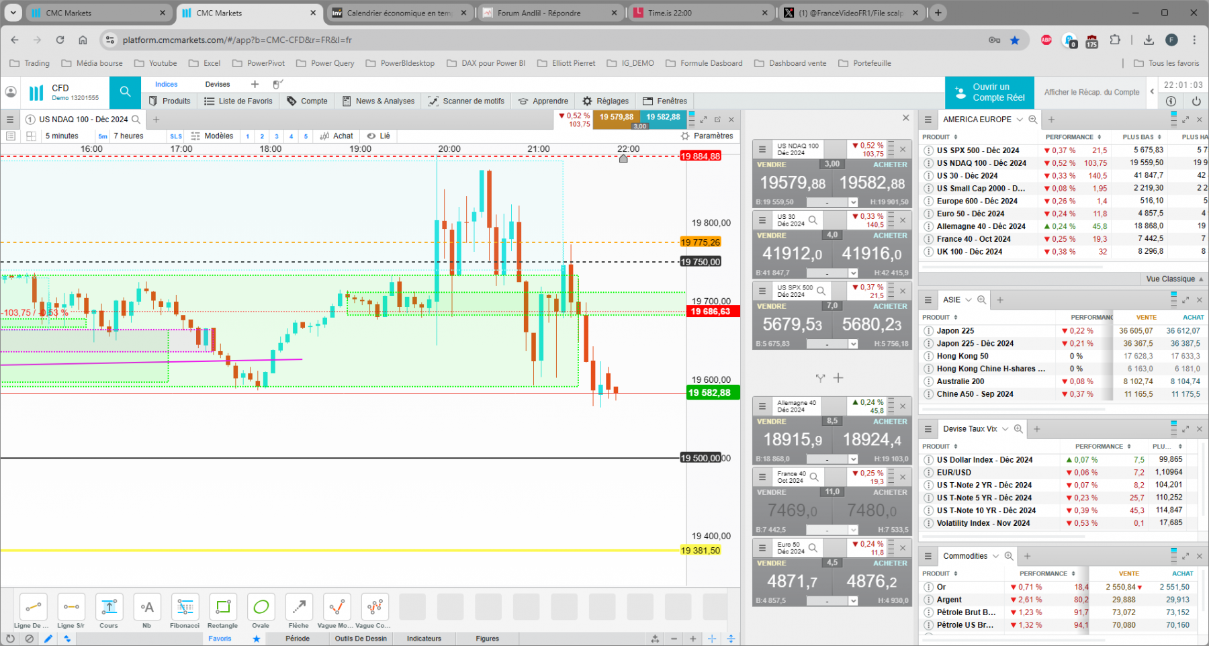Switch to the Indicateurs tab
The height and width of the screenshot is (646, 1209).
coord(424,639)
